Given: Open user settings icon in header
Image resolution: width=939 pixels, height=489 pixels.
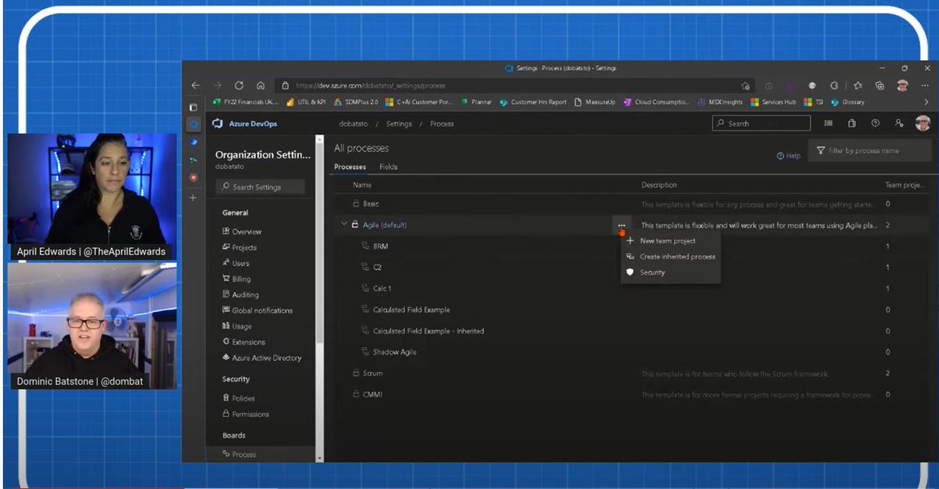Looking at the screenshot, I should point(899,123).
